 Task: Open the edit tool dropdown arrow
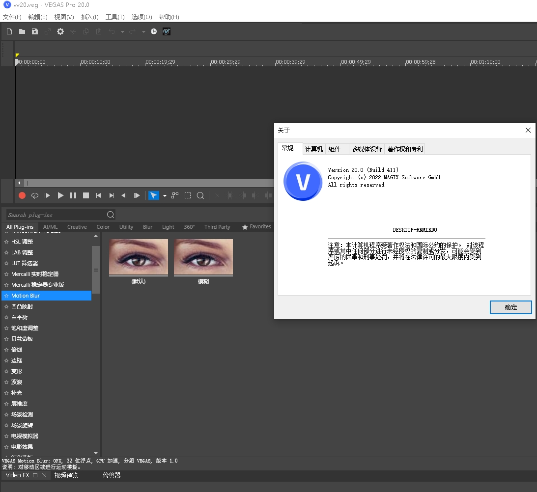(x=165, y=196)
